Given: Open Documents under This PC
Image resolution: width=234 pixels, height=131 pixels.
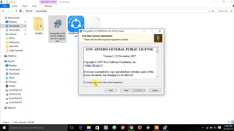Looking at the screenshot, I should point(14,70).
